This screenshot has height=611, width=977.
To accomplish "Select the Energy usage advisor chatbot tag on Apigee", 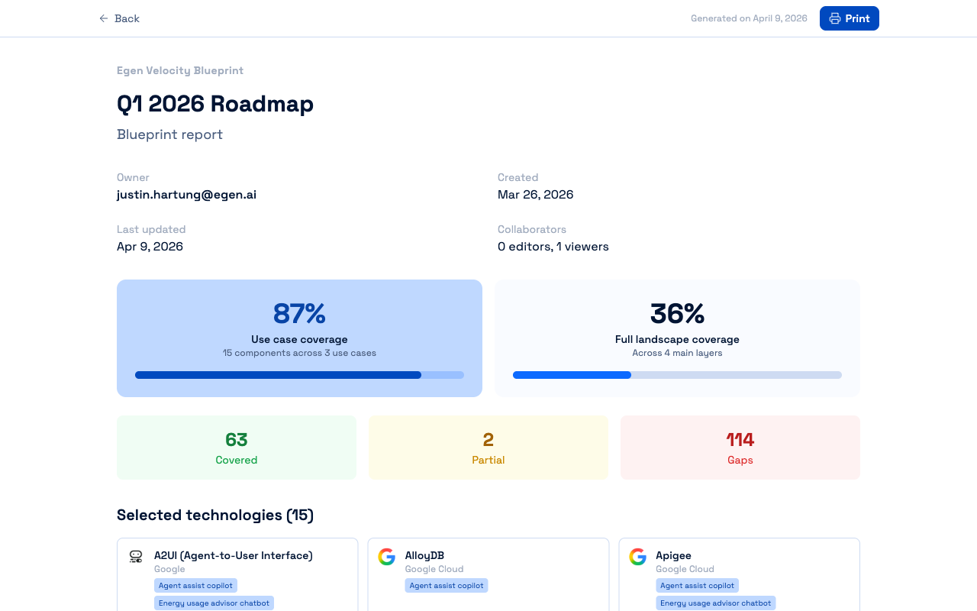I will coord(715,603).
